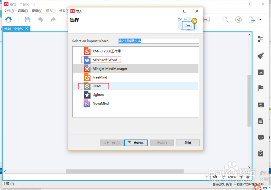Switch to 策划一个会议 document tab
Screen dimensions: 271x190
pyautogui.click(x=14, y=29)
